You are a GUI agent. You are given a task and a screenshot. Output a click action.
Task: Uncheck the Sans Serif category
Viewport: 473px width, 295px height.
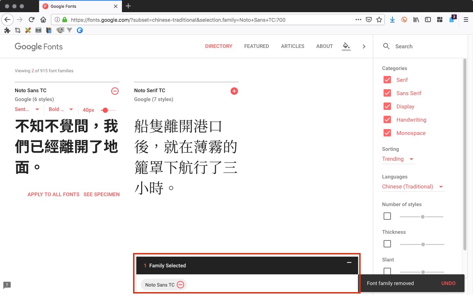click(387, 93)
